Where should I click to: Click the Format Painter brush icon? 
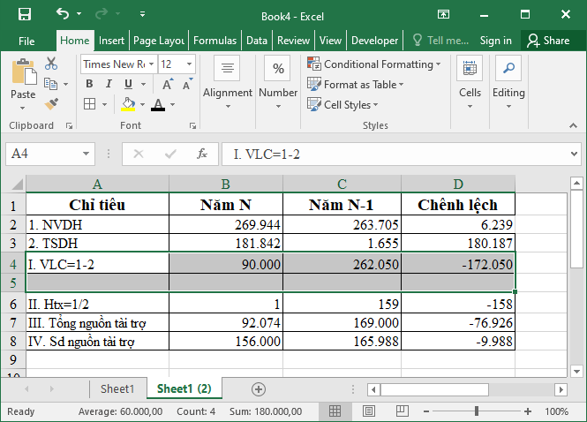[51, 103]
